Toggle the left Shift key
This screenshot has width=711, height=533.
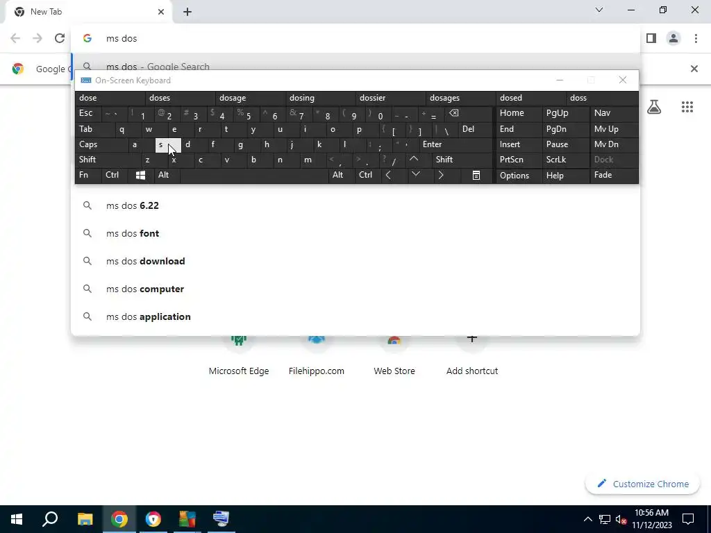click(x=108, y=160)
